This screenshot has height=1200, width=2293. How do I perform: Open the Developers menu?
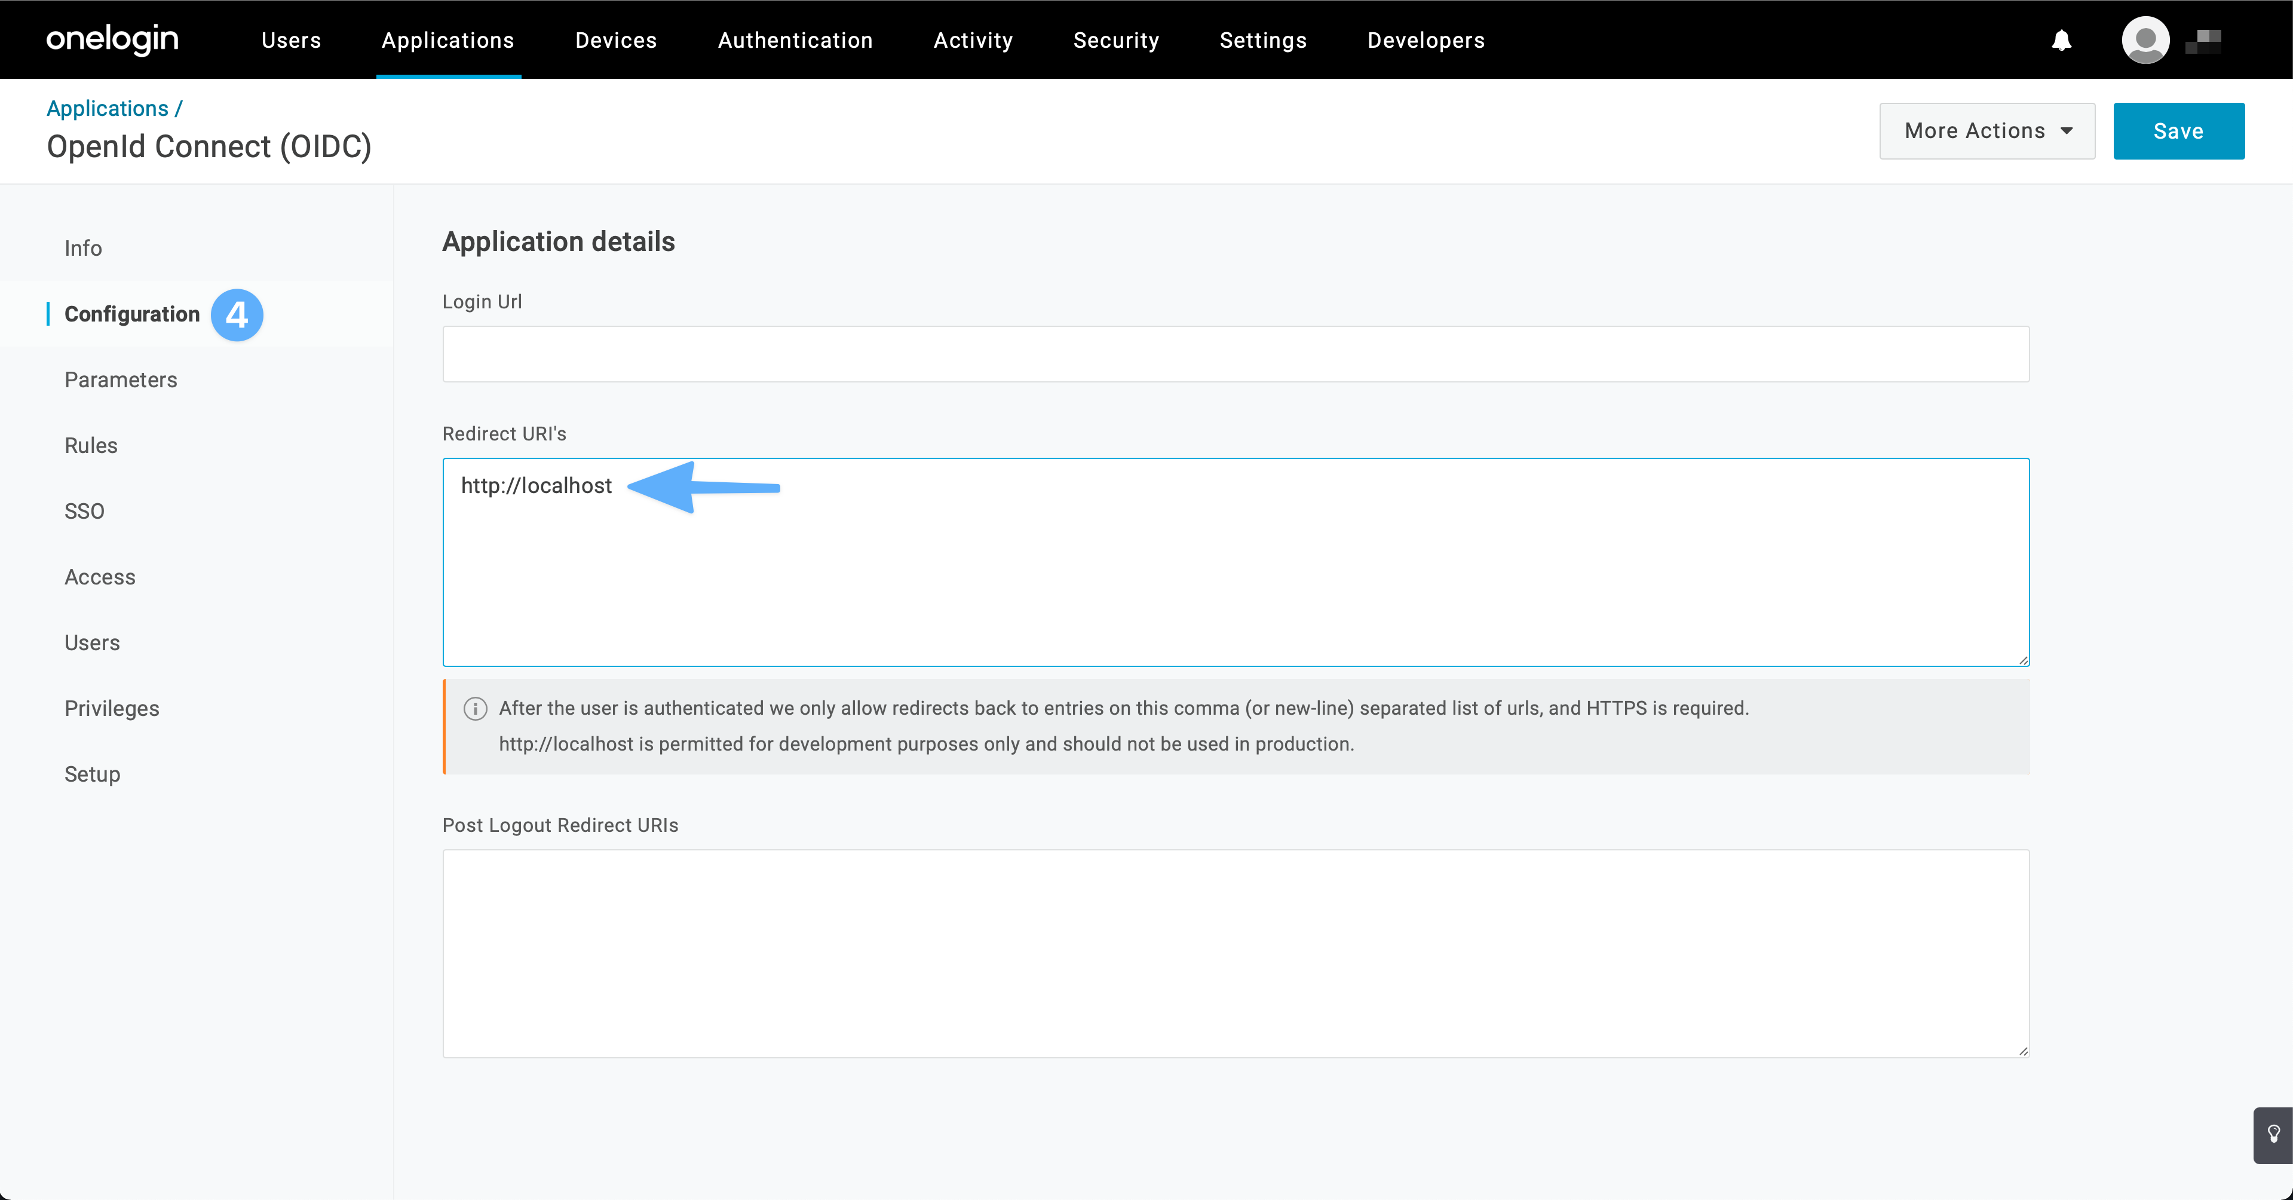[x=1425, y=40]
